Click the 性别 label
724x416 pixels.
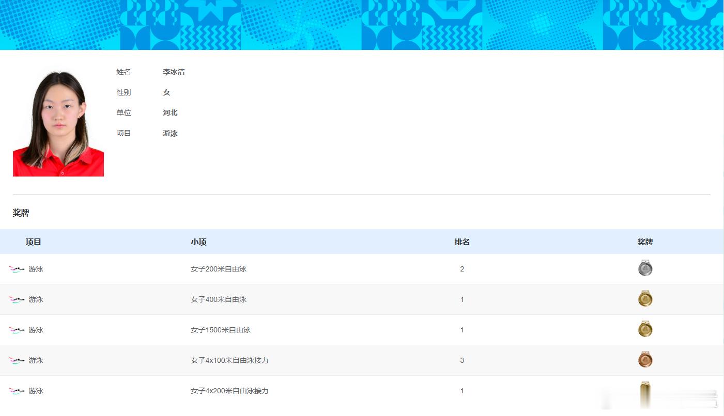(124, 92)
